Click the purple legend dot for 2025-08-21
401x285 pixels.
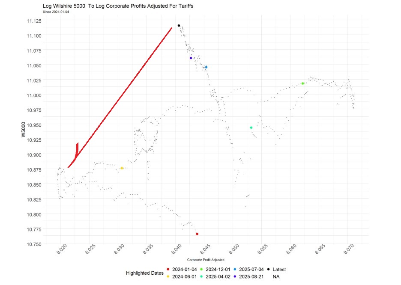pyautogui.click(x=235, y=276)
